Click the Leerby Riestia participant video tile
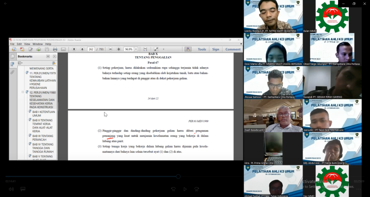Image resolution: width=370 pixels, height=197 pixels. (x=273, y=16)
